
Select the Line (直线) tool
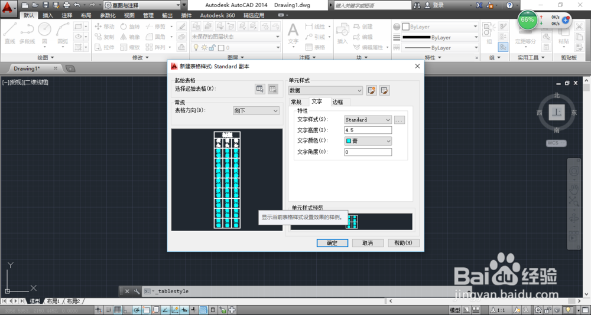(x=10, y=34)
